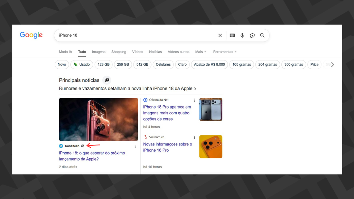Switch to the Notícias tab
Viewport: 354px width, 199px height.
point(155,52)
